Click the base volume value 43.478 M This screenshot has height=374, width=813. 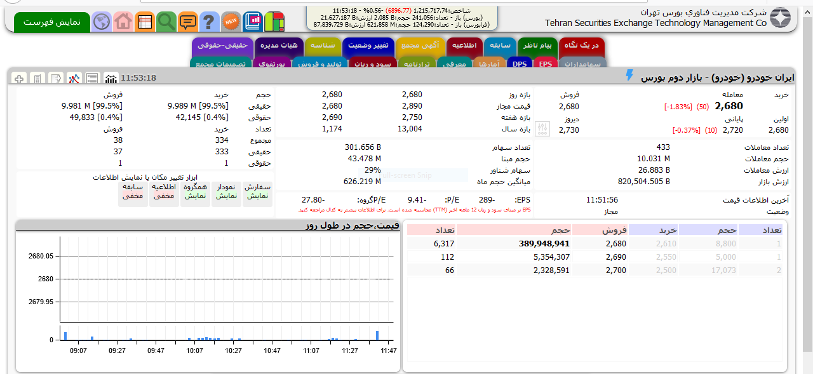coord(365,159)
